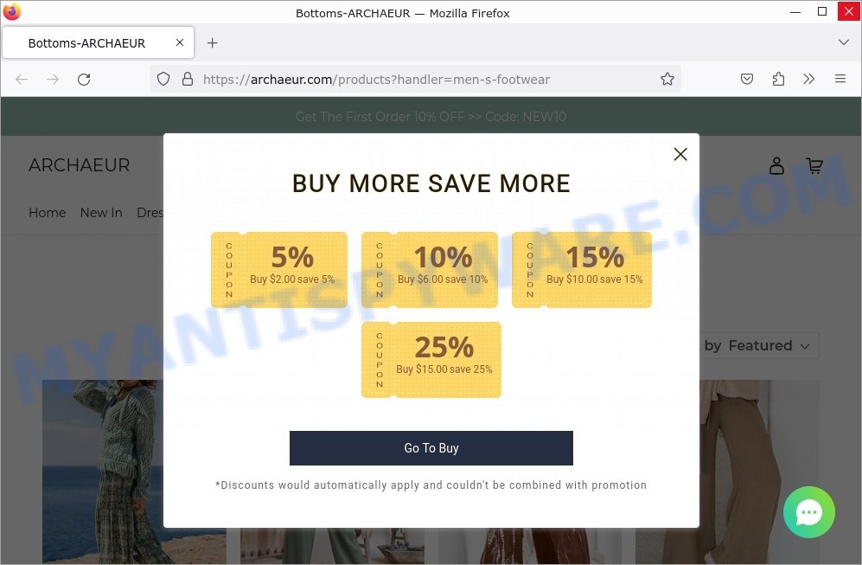Maximize the Firefox window
The image size is (862, 565).
point(822,11)
